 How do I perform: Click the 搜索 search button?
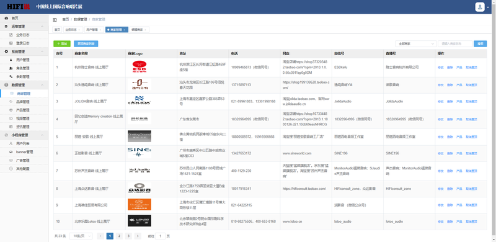pos(480,43)
